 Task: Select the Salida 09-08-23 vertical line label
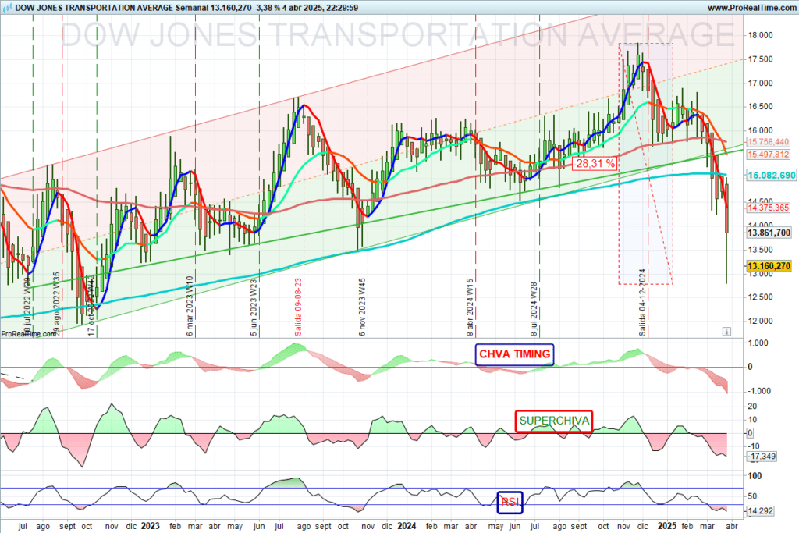pos(298,307)
